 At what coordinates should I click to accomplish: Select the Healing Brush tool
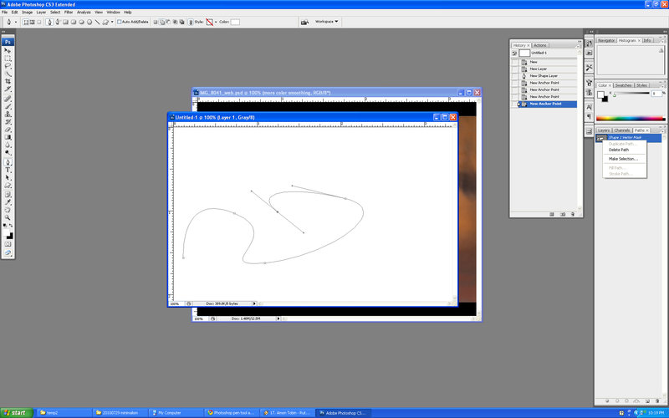[8, 99]
